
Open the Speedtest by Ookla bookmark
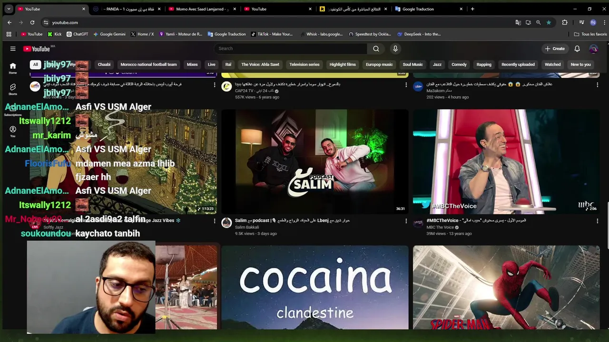click(x=369, y=34)
